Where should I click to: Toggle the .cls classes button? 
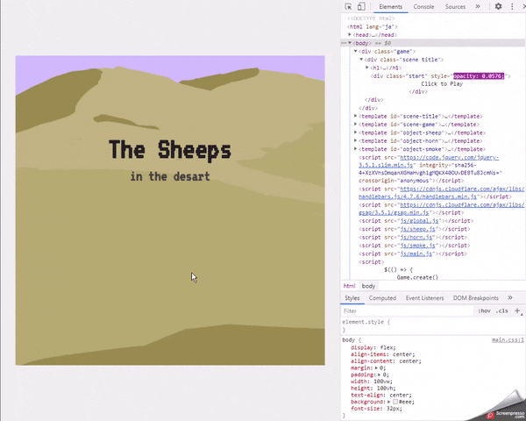click(x=501, y=310)
